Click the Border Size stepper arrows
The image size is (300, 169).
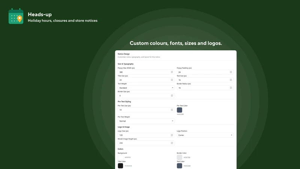click(172, 96)
